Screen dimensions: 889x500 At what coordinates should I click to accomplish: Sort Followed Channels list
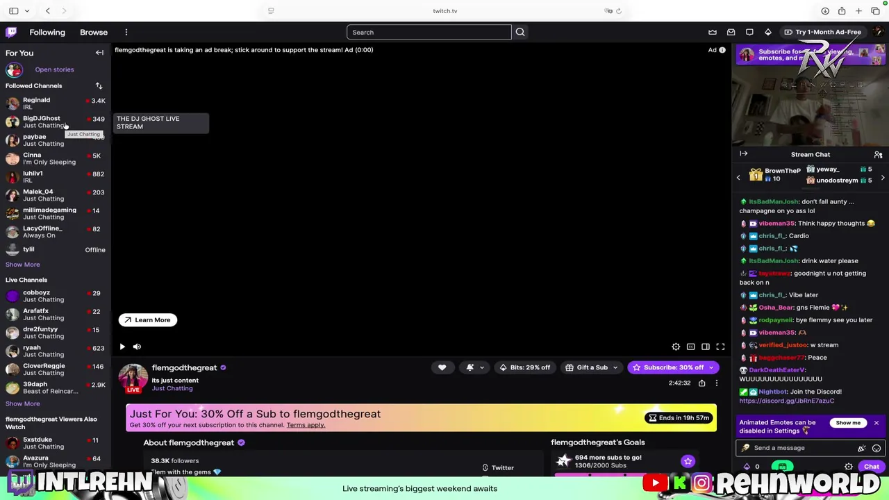tap(99, 85)
